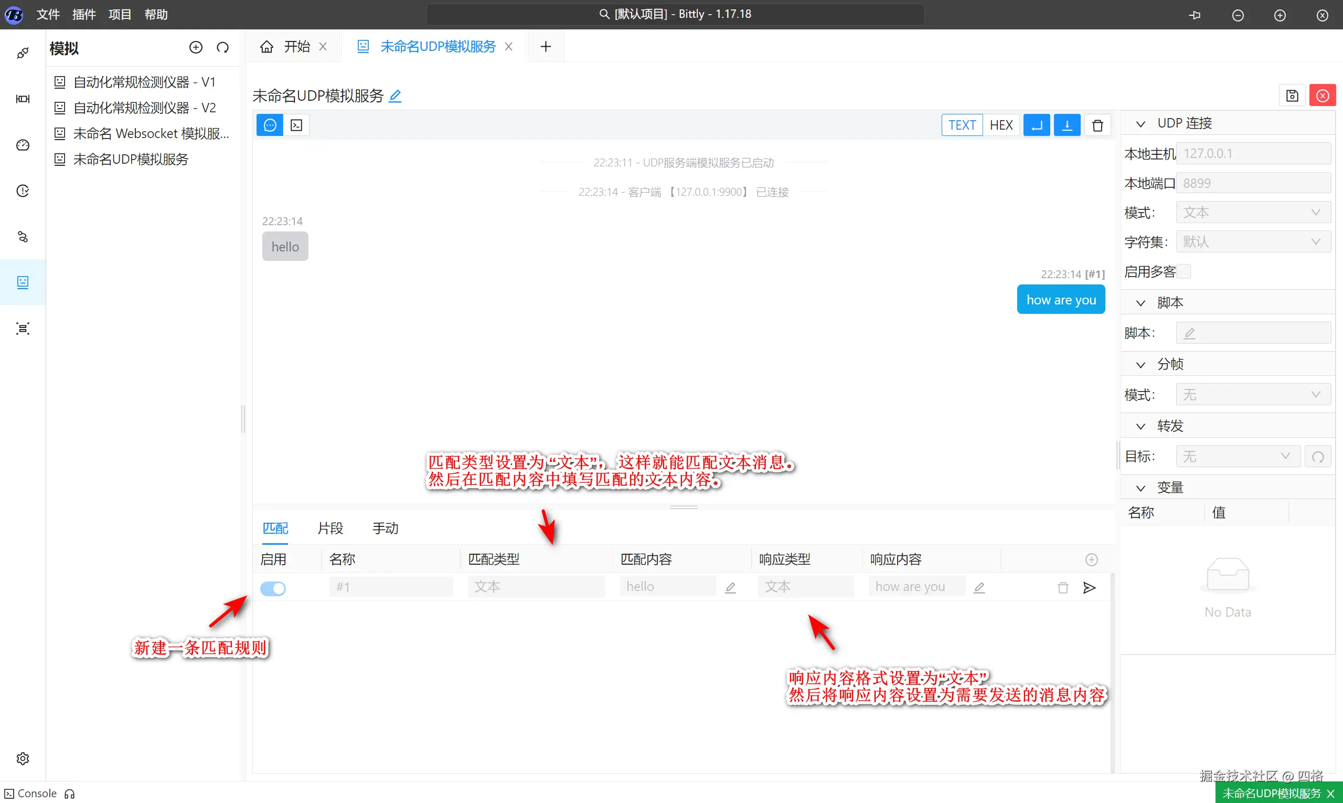This screenshot has height=803, width=1343.
Task: Click the Console button in status bar
Action: 31,793
